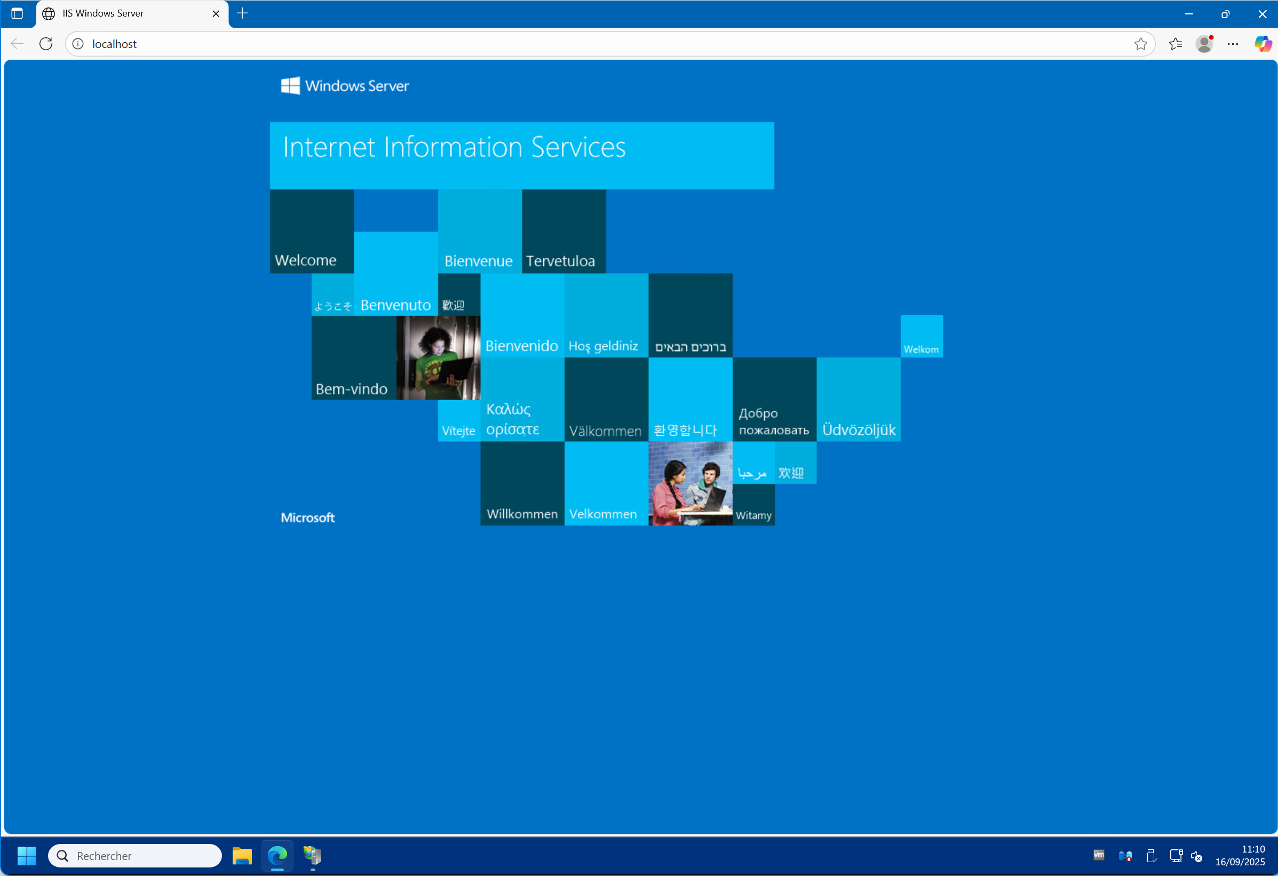The width and height of the screenshot is (1278, 876).
Task: Open the user profile icon
Action: [x=1204, y=44]
